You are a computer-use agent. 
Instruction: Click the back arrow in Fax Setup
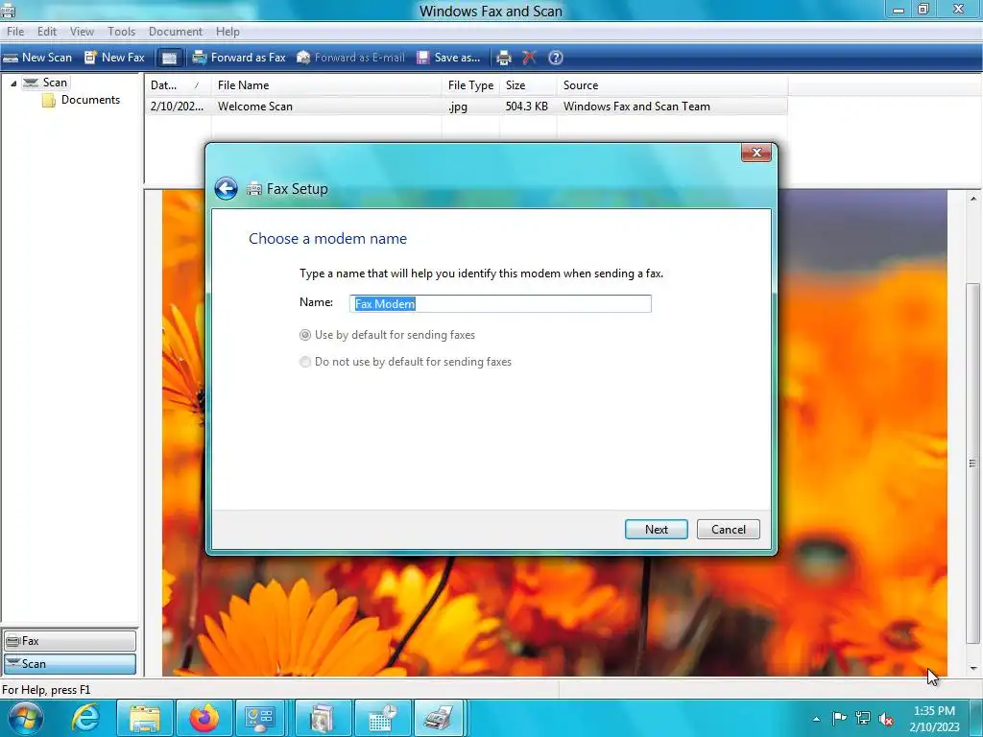point(226,188)
